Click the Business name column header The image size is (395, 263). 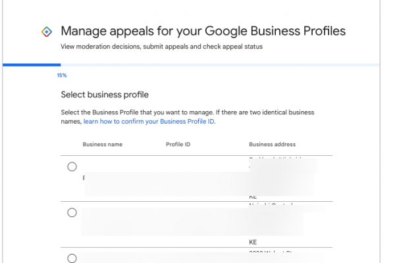[102, 144]
